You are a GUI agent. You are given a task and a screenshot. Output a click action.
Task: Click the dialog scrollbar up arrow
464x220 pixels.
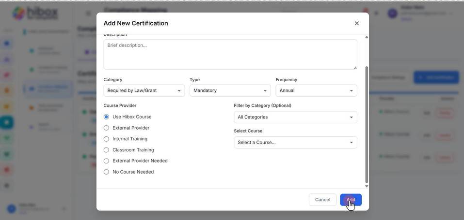tap(367, 37)
